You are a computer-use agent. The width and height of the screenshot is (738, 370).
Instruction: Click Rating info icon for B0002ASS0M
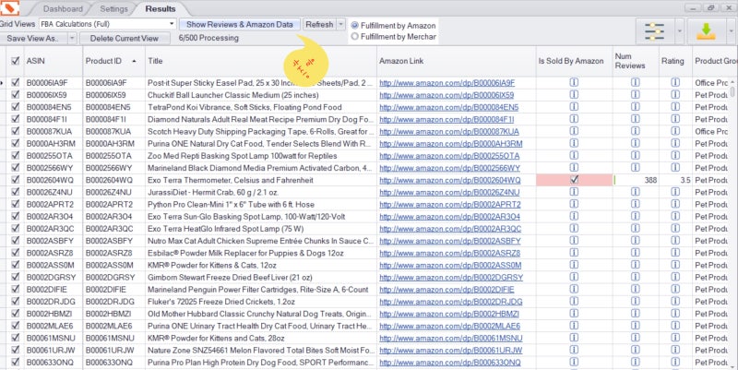click(675, 265)
